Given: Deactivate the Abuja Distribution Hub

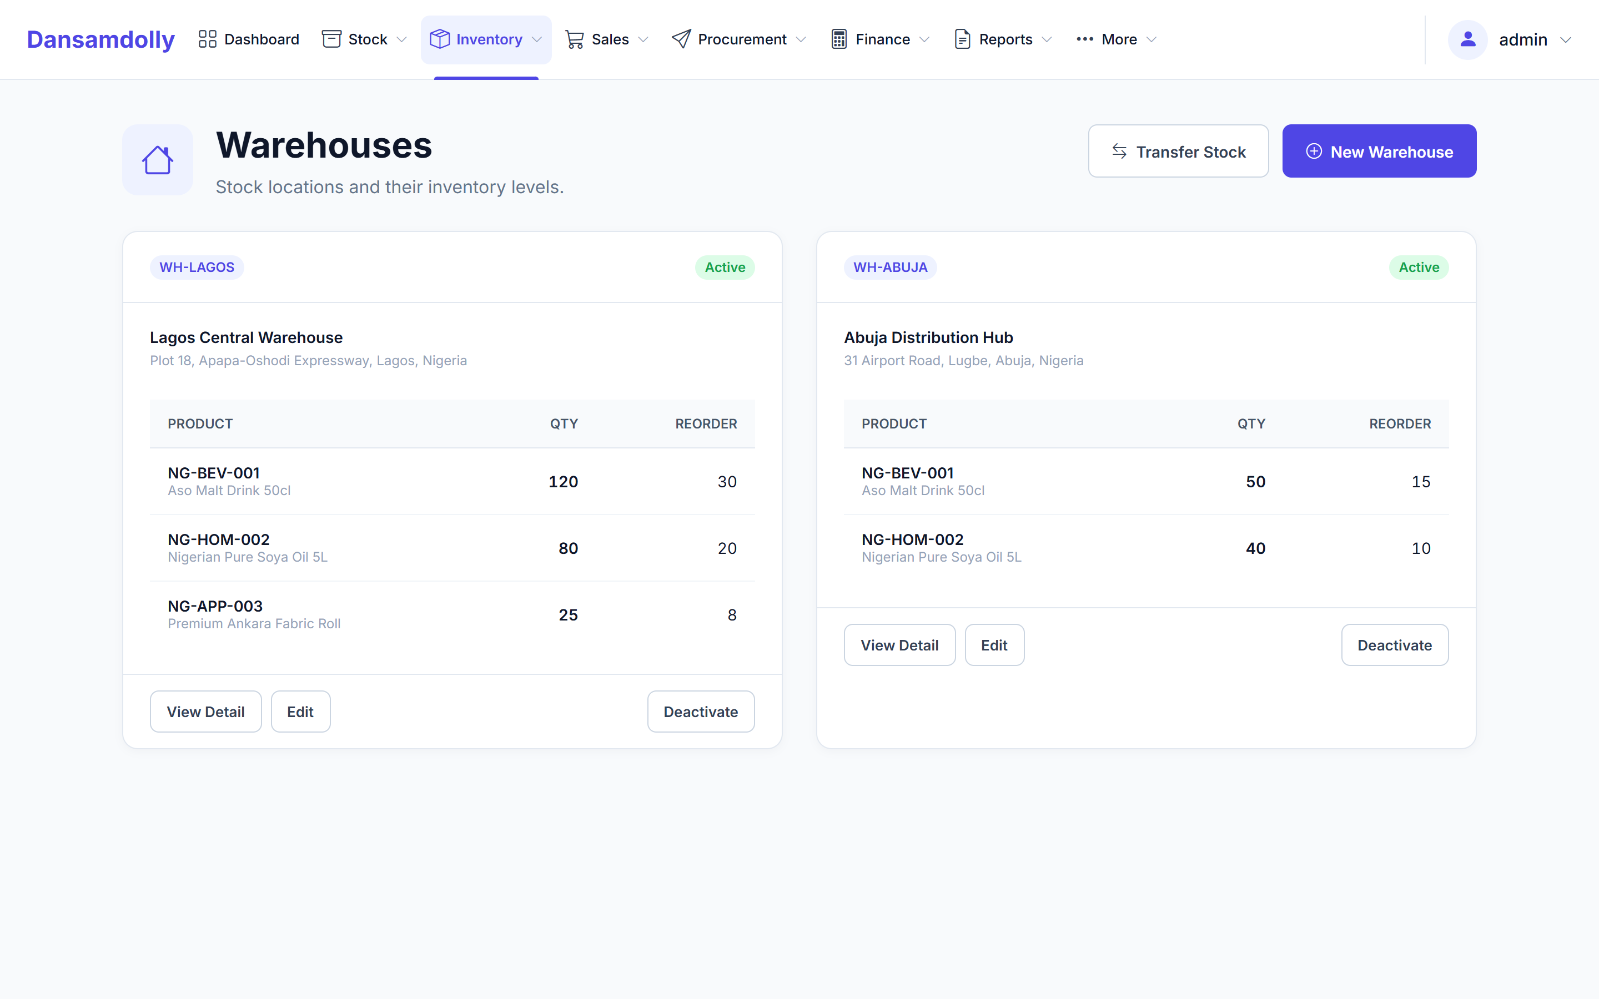Looking at the screenshot, I should pos(1395,645).
